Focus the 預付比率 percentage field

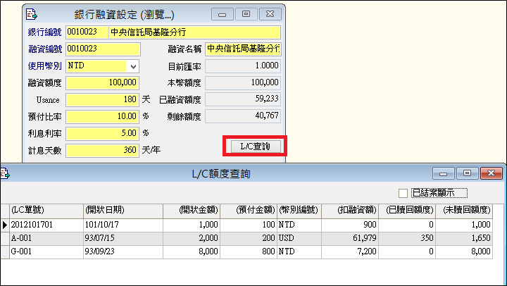[103, 116]
